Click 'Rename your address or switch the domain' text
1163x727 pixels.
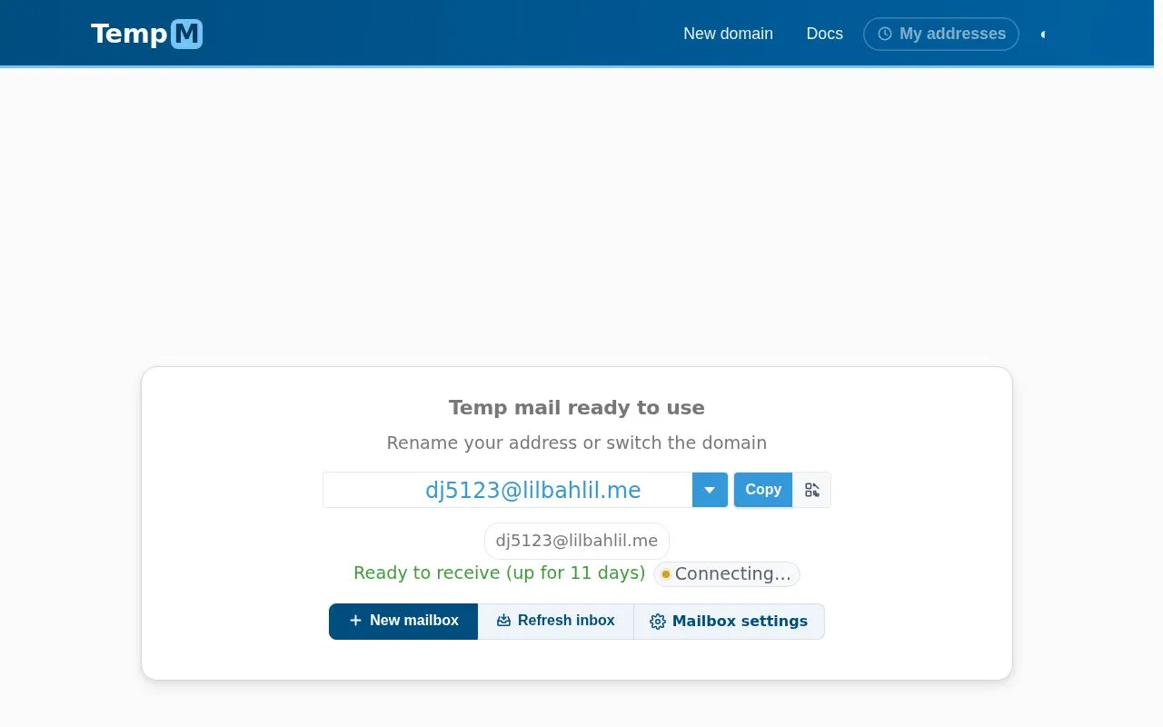tap(577, 443)
